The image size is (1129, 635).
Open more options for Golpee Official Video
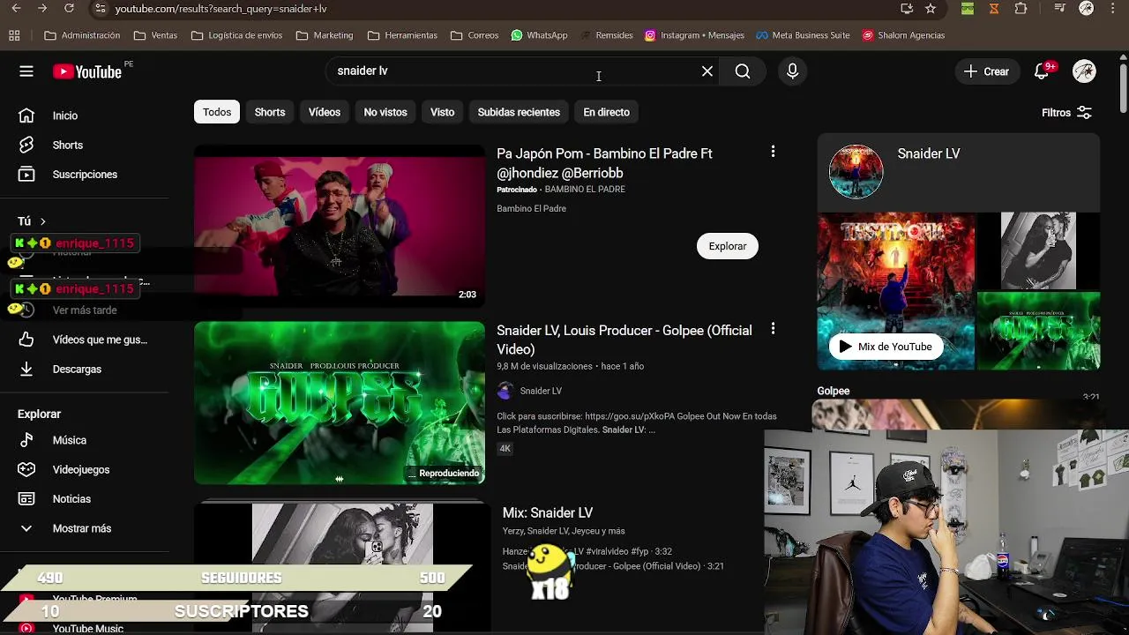pos(773,329)
